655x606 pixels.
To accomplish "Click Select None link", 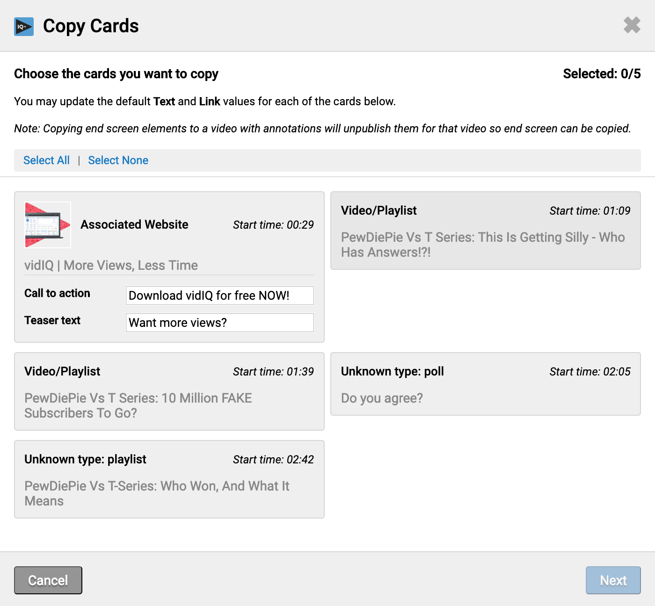I will [118, 160].
